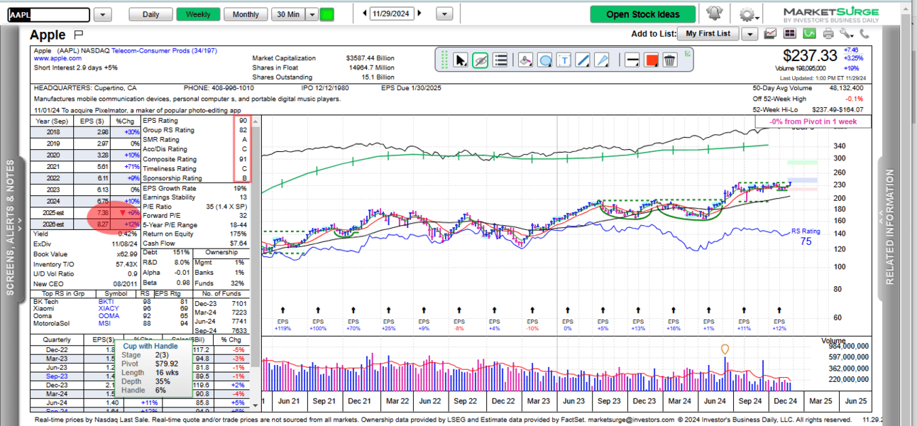Switch to the Daily chart tab
The image size is (917, 426).
coord(150,14)
